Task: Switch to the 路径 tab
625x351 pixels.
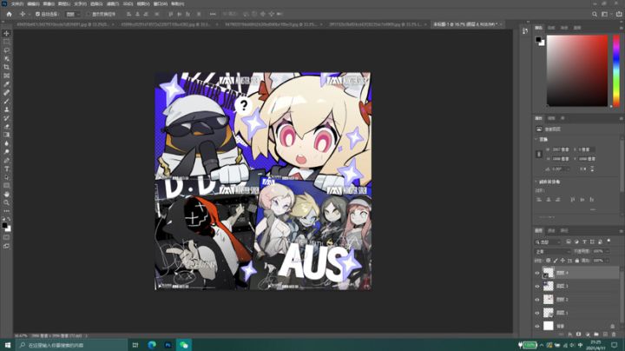Action: coord(564,230)
